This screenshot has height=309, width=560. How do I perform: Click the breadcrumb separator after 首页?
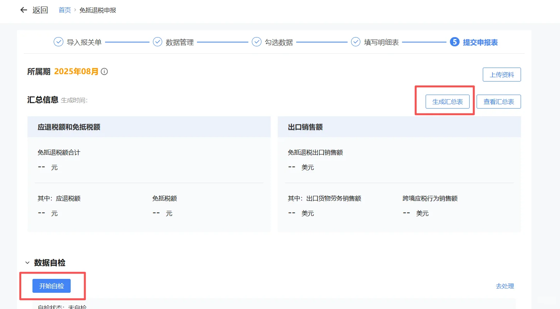(x=75, y=10)
